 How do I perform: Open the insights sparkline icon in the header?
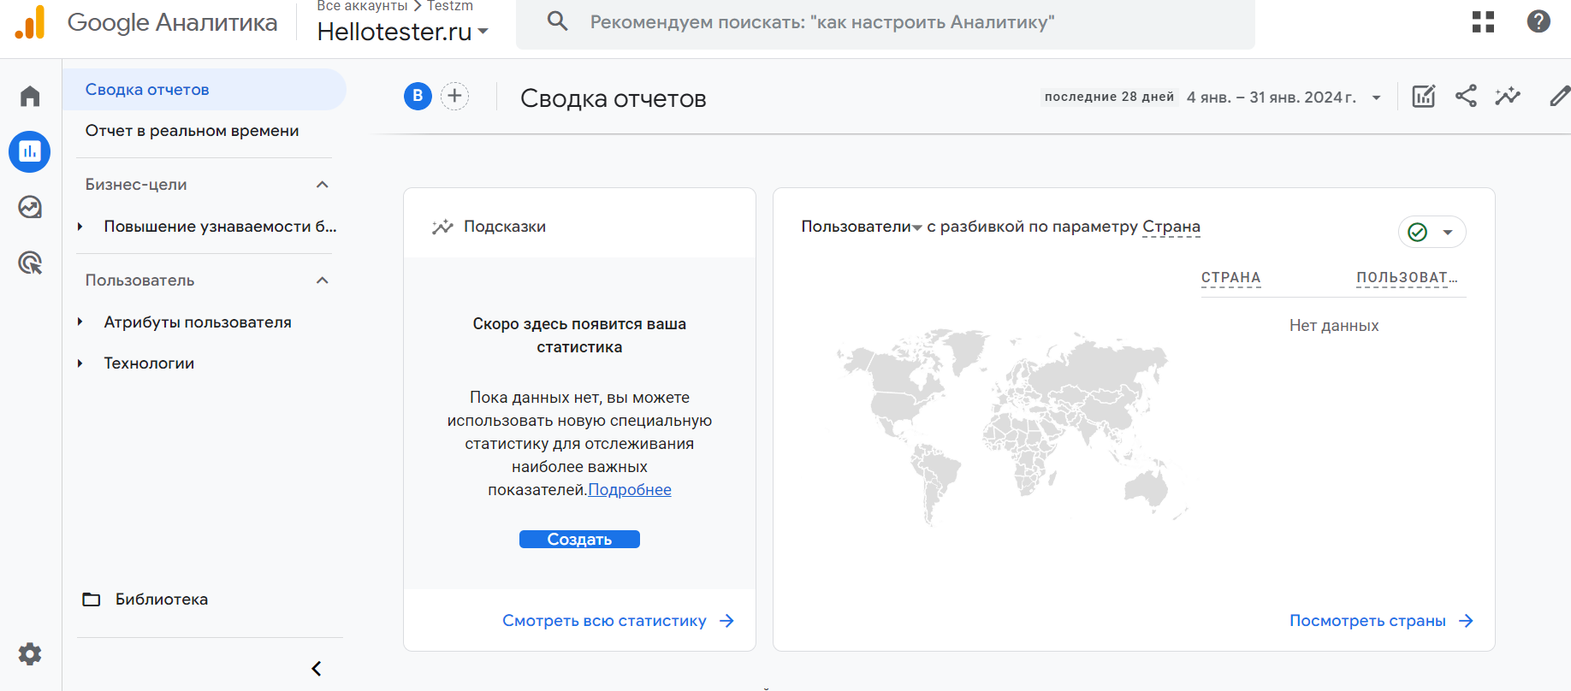(x=1508, y=96)
